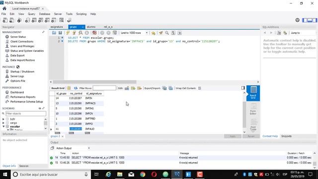Viewport: 318px width, 179px height.
Task: Run Explain plan magnifier icon
Action: pyautogui.click(x=80, y=33)
